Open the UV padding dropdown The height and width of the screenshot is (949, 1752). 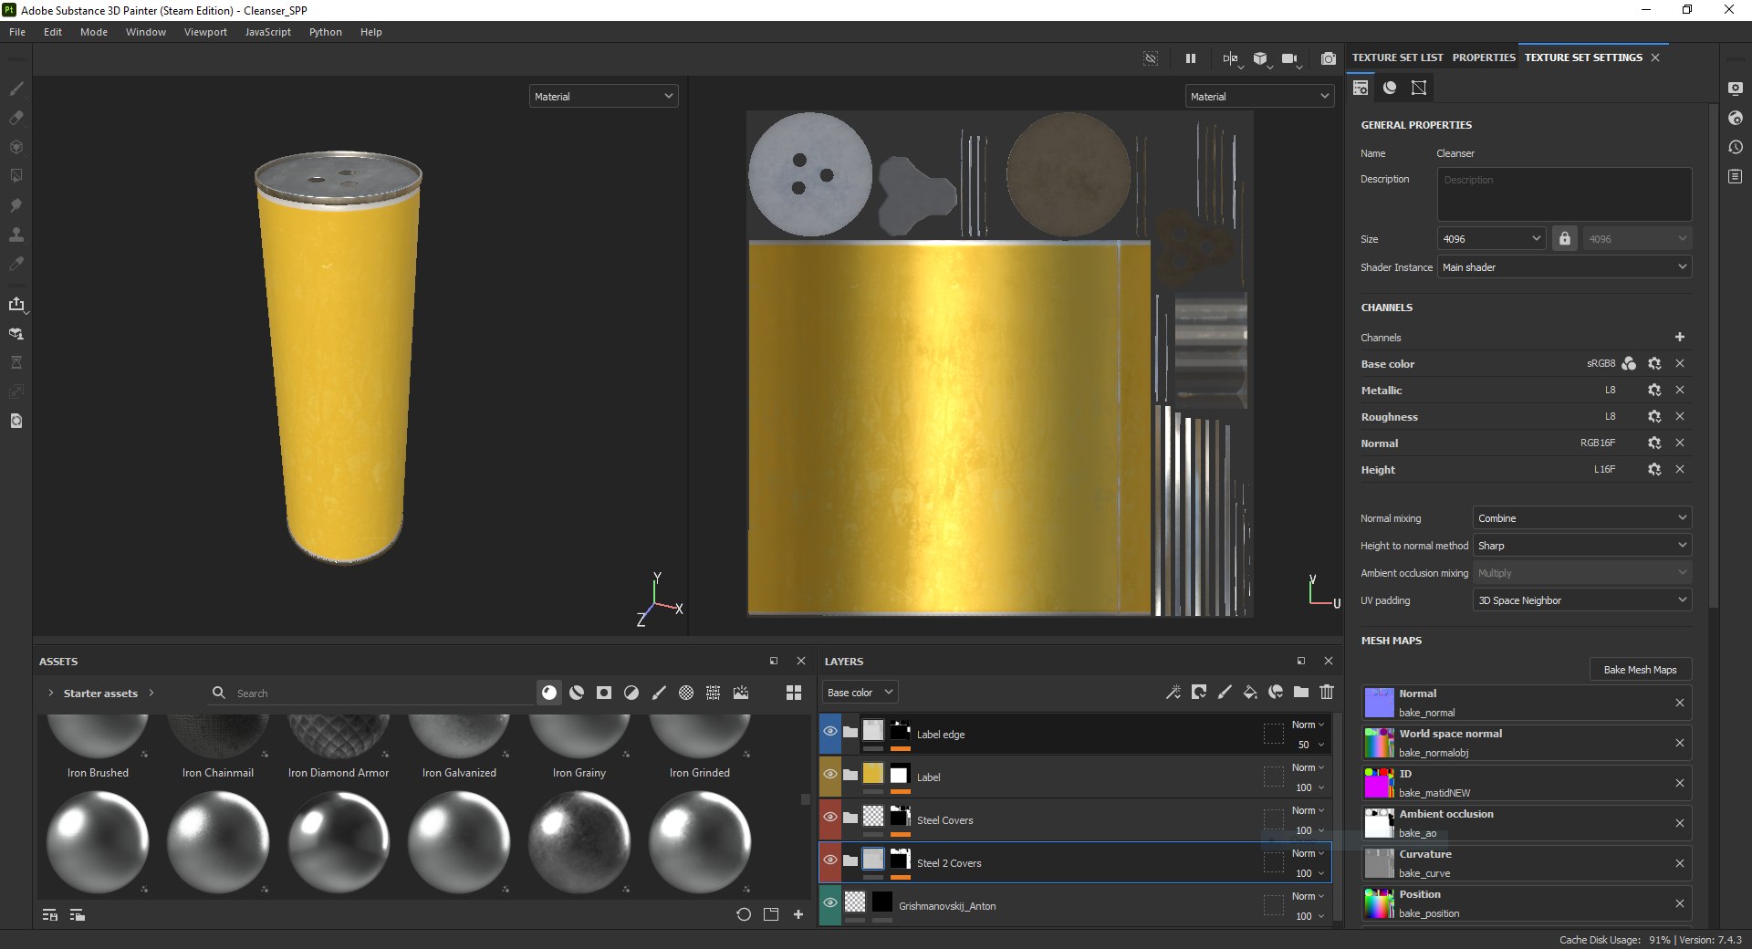click(x=1582, y=600)
